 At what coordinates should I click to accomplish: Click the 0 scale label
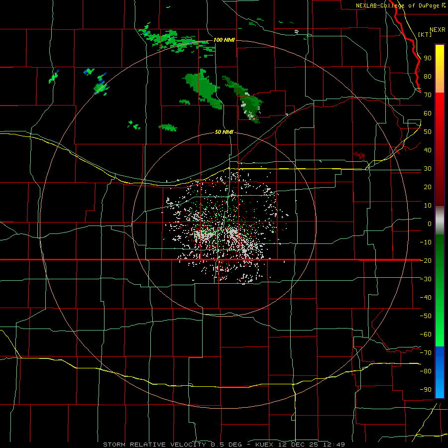430,224
